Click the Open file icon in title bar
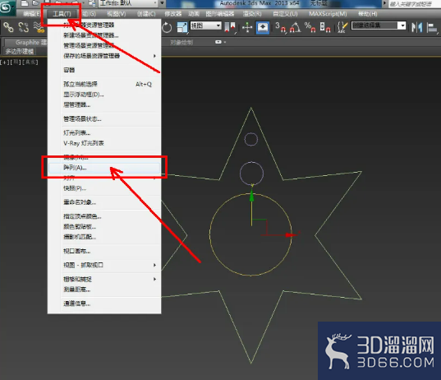Screen dimensions: 441x380 pyautogui.click(x=35, y=3)
